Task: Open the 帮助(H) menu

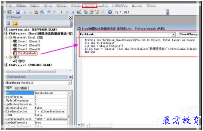Action: click(x=151, y=5)
